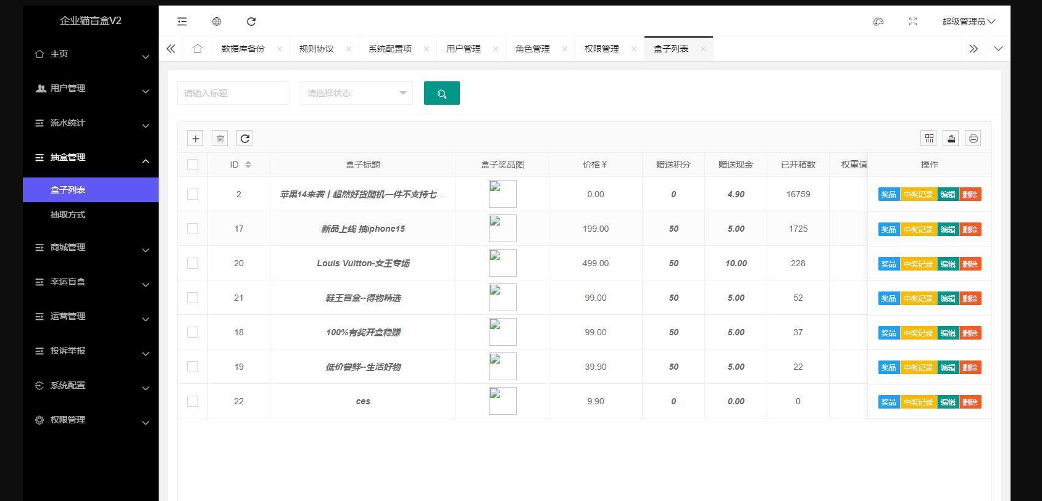Click the prize image thumbnail for ID 20

[x=502, y=263]
